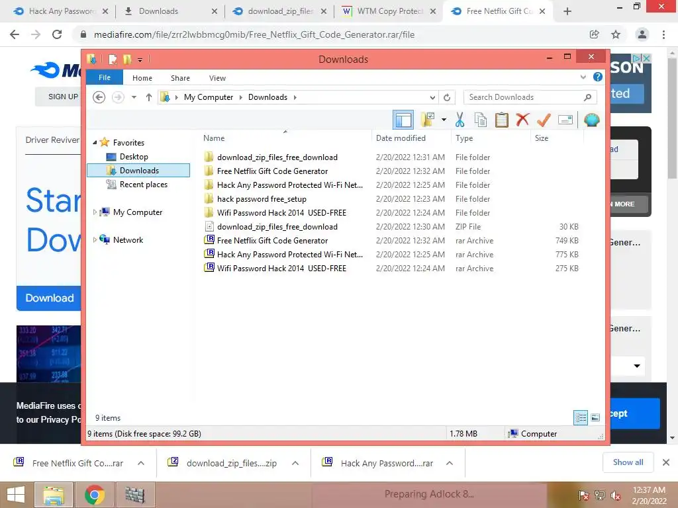Sort by the Size column header
678x508 pixels.
[x=557, y=138]
